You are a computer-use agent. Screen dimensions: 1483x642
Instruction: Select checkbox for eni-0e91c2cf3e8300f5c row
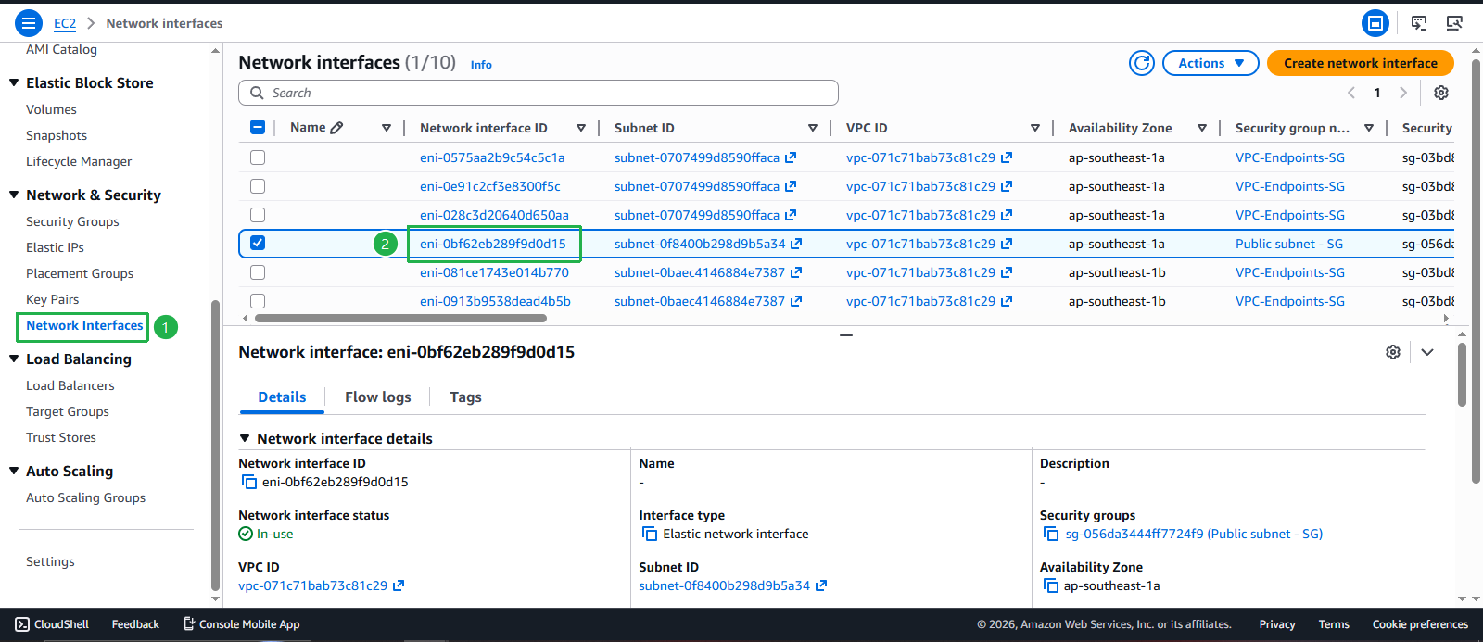click(258, 186)
